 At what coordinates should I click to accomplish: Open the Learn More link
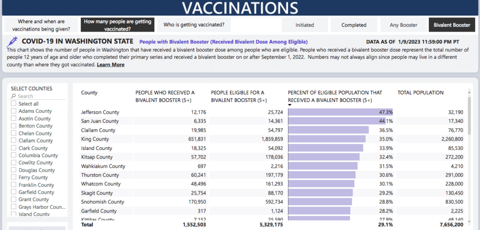(111, 65)
